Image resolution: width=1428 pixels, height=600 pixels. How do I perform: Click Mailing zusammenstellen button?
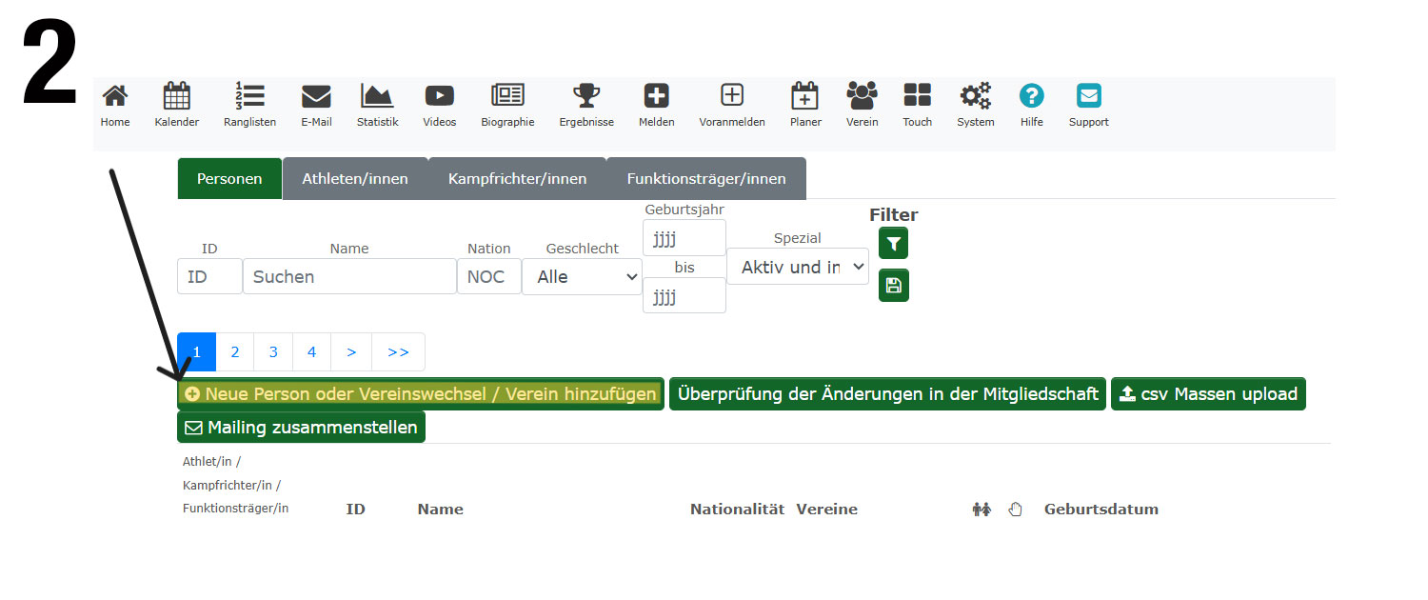[x=301, y=428]
